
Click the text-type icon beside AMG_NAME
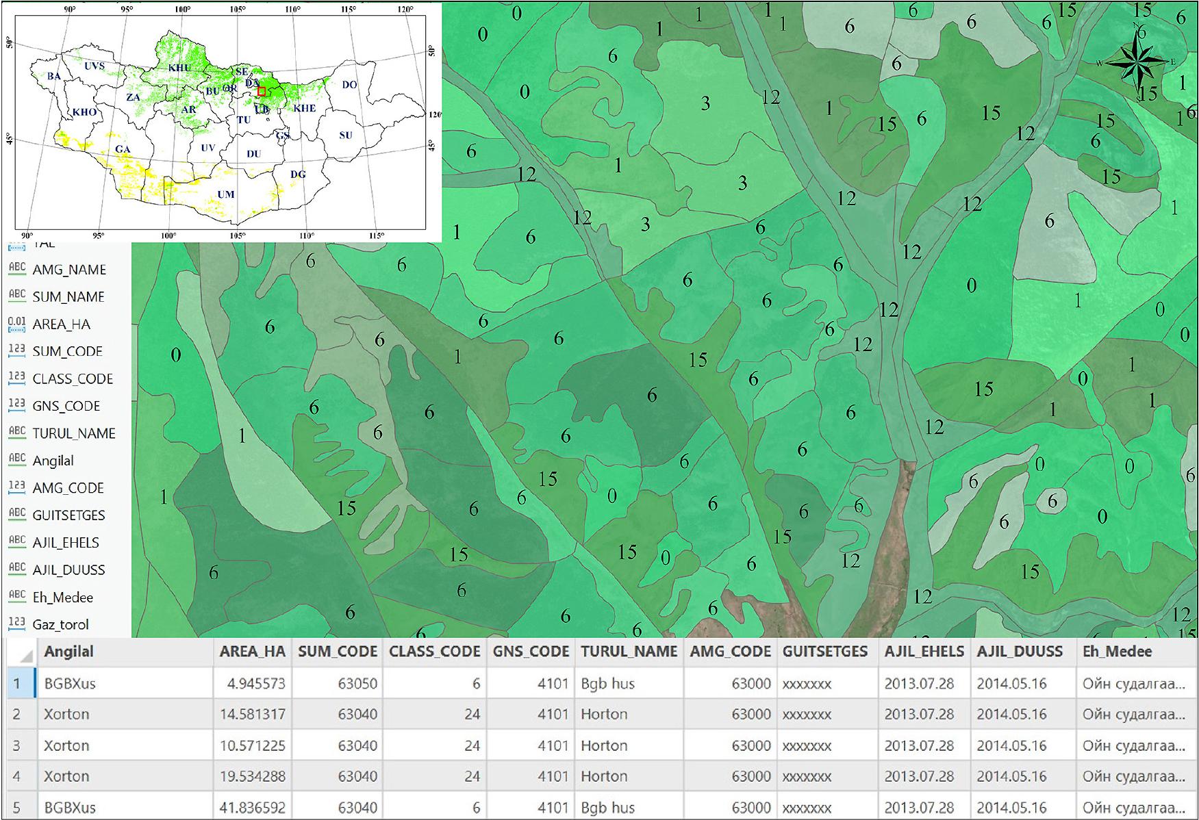point(17,268)
